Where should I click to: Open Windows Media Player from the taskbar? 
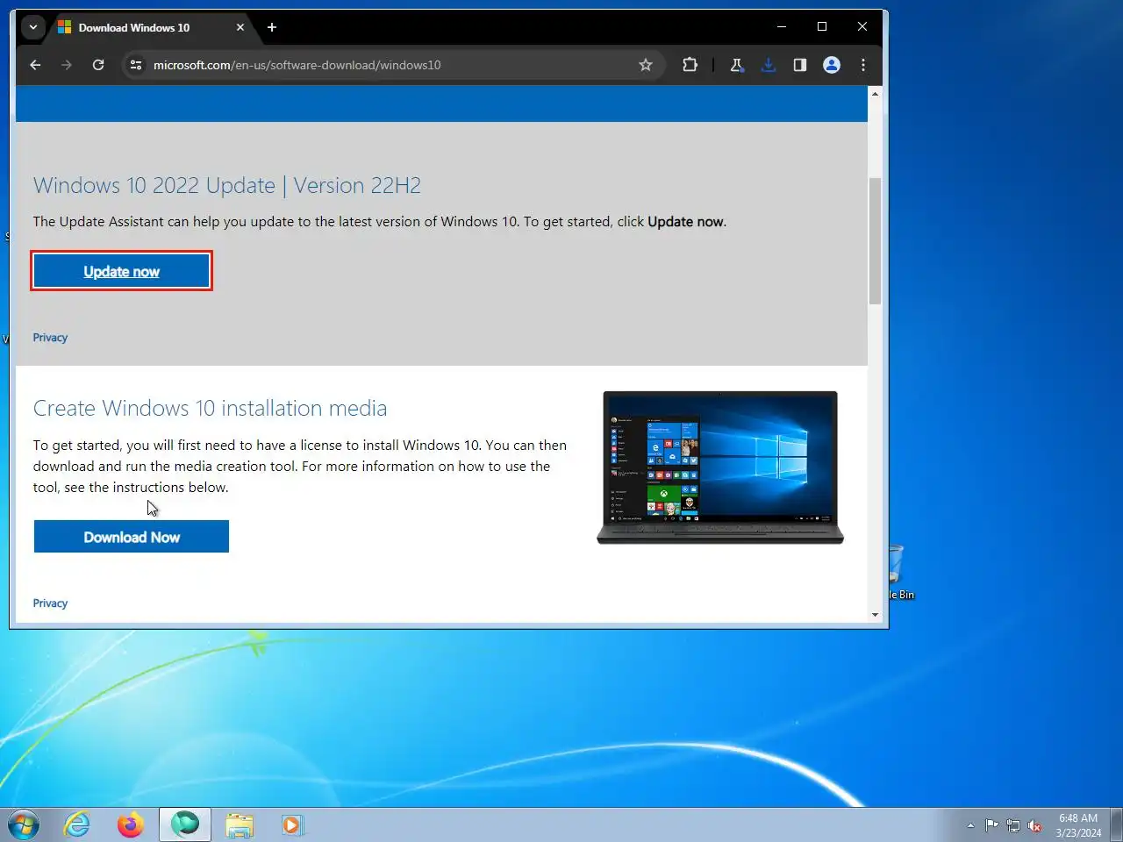292,824
